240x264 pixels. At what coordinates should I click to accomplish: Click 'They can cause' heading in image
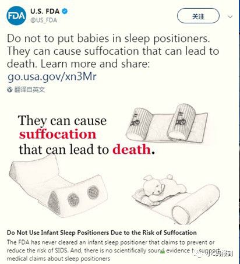(62, 121)
